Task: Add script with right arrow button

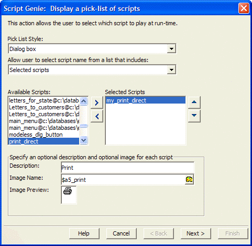Action: [x=97, y=102]
